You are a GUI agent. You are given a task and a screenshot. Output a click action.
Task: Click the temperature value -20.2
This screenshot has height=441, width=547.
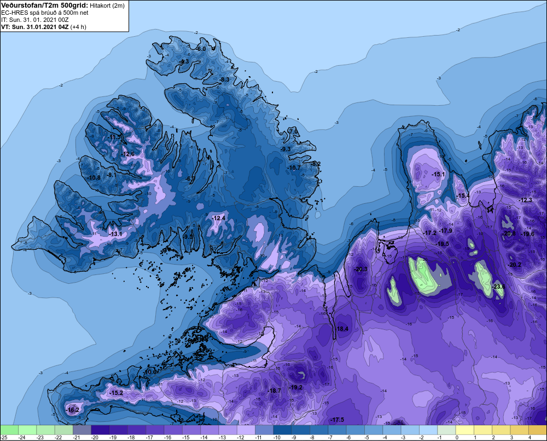point(515,265)
